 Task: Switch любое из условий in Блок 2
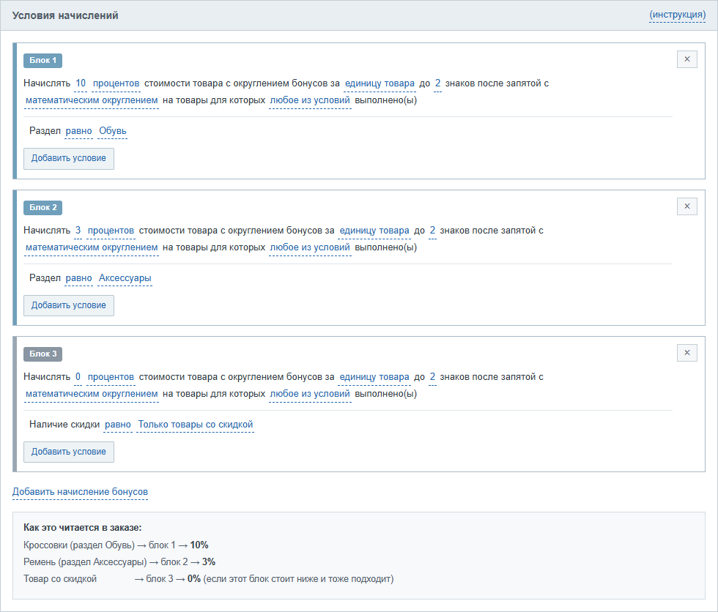point(310,247)
